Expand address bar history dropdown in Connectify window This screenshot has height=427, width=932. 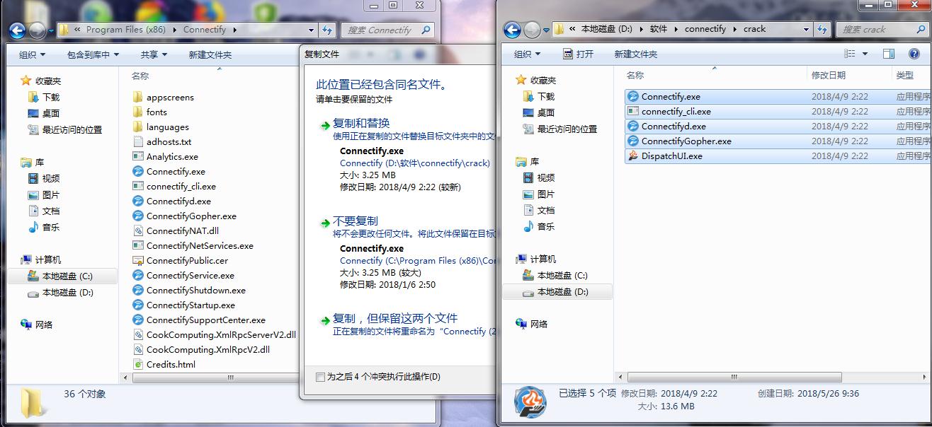311,30
